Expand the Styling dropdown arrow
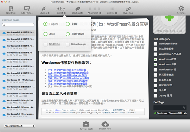The image size is (190, 132). coord(48,13)
